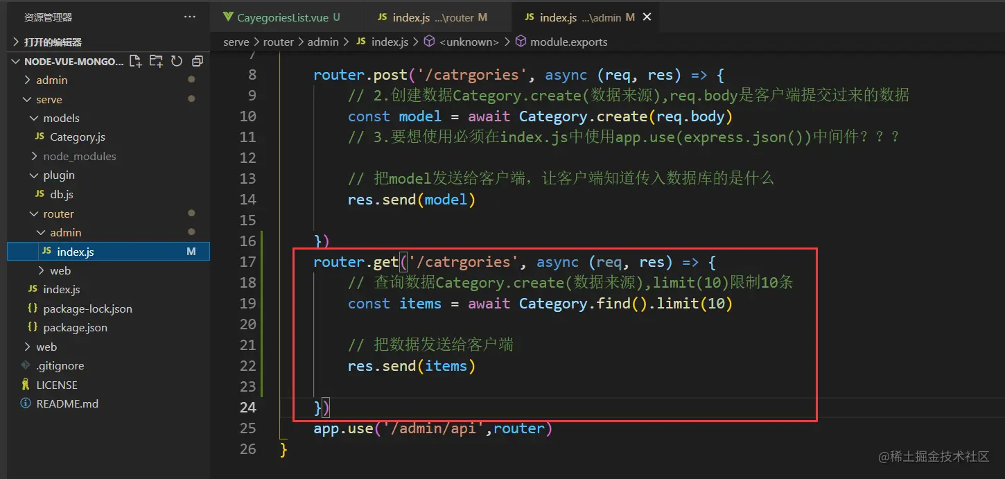1005x479 pixels.
Task: Click the New Folder icon in explorer header
Action: tap(156, 61)
